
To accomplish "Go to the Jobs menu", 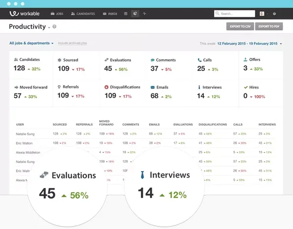I will tap(57, 14).
